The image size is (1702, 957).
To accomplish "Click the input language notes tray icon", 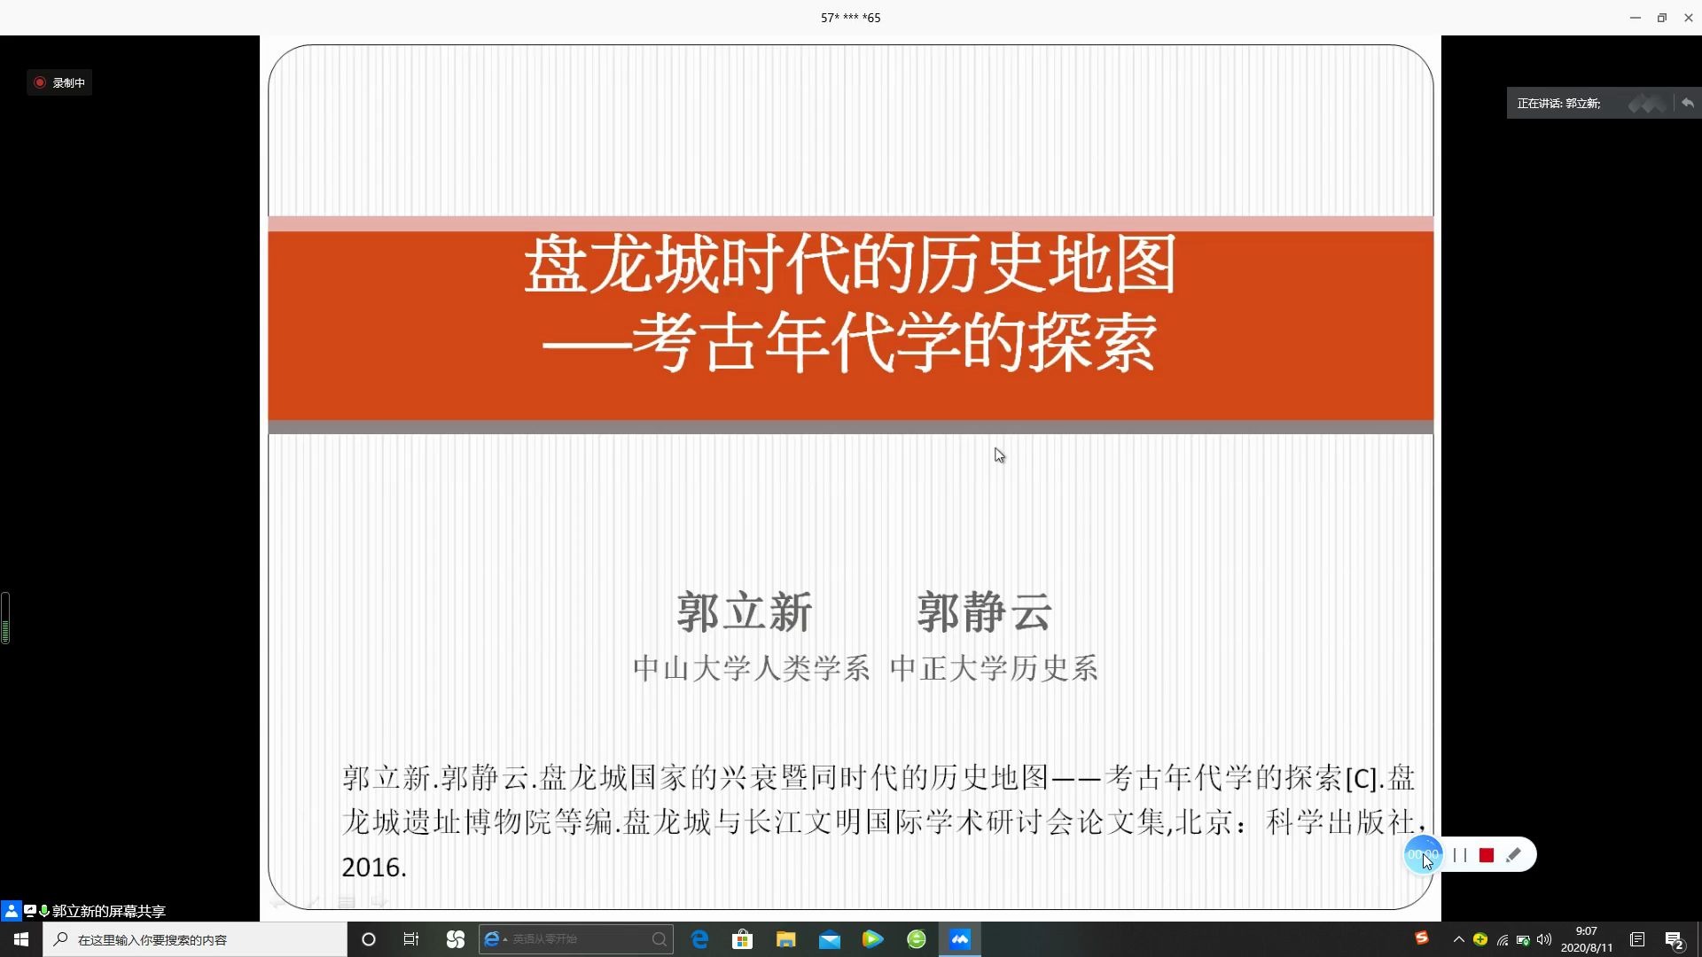I will click(1637, 939).
